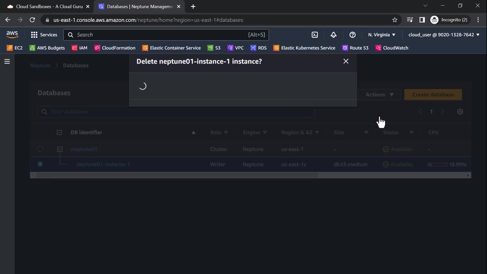
Task: Open table preferences gear icon
Action: click(460, 112)
